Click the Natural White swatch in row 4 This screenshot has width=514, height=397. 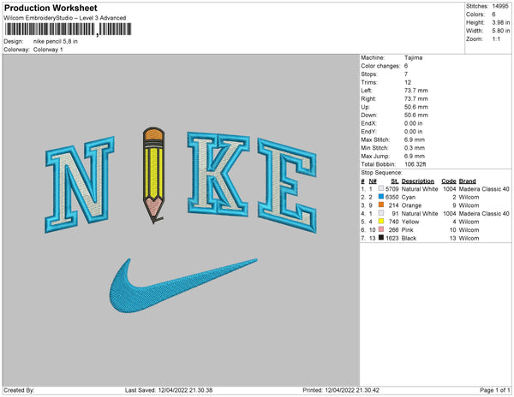point(381,213)
